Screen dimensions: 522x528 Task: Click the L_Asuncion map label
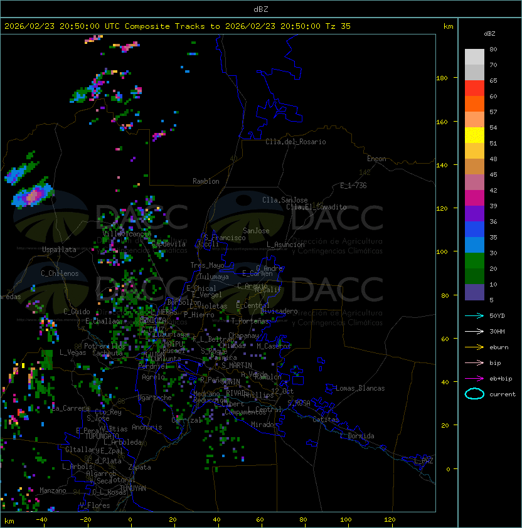click(x=285, y=245)
